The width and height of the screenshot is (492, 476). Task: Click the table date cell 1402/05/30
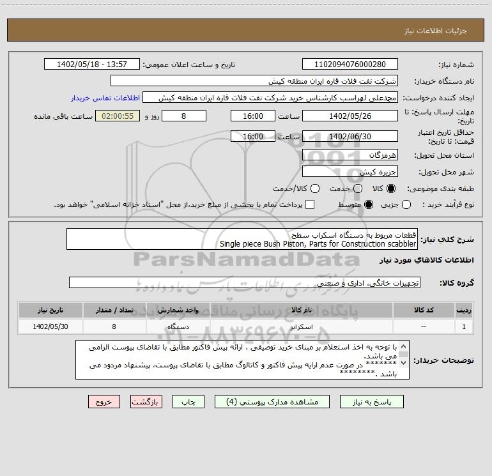coord(50,326)
